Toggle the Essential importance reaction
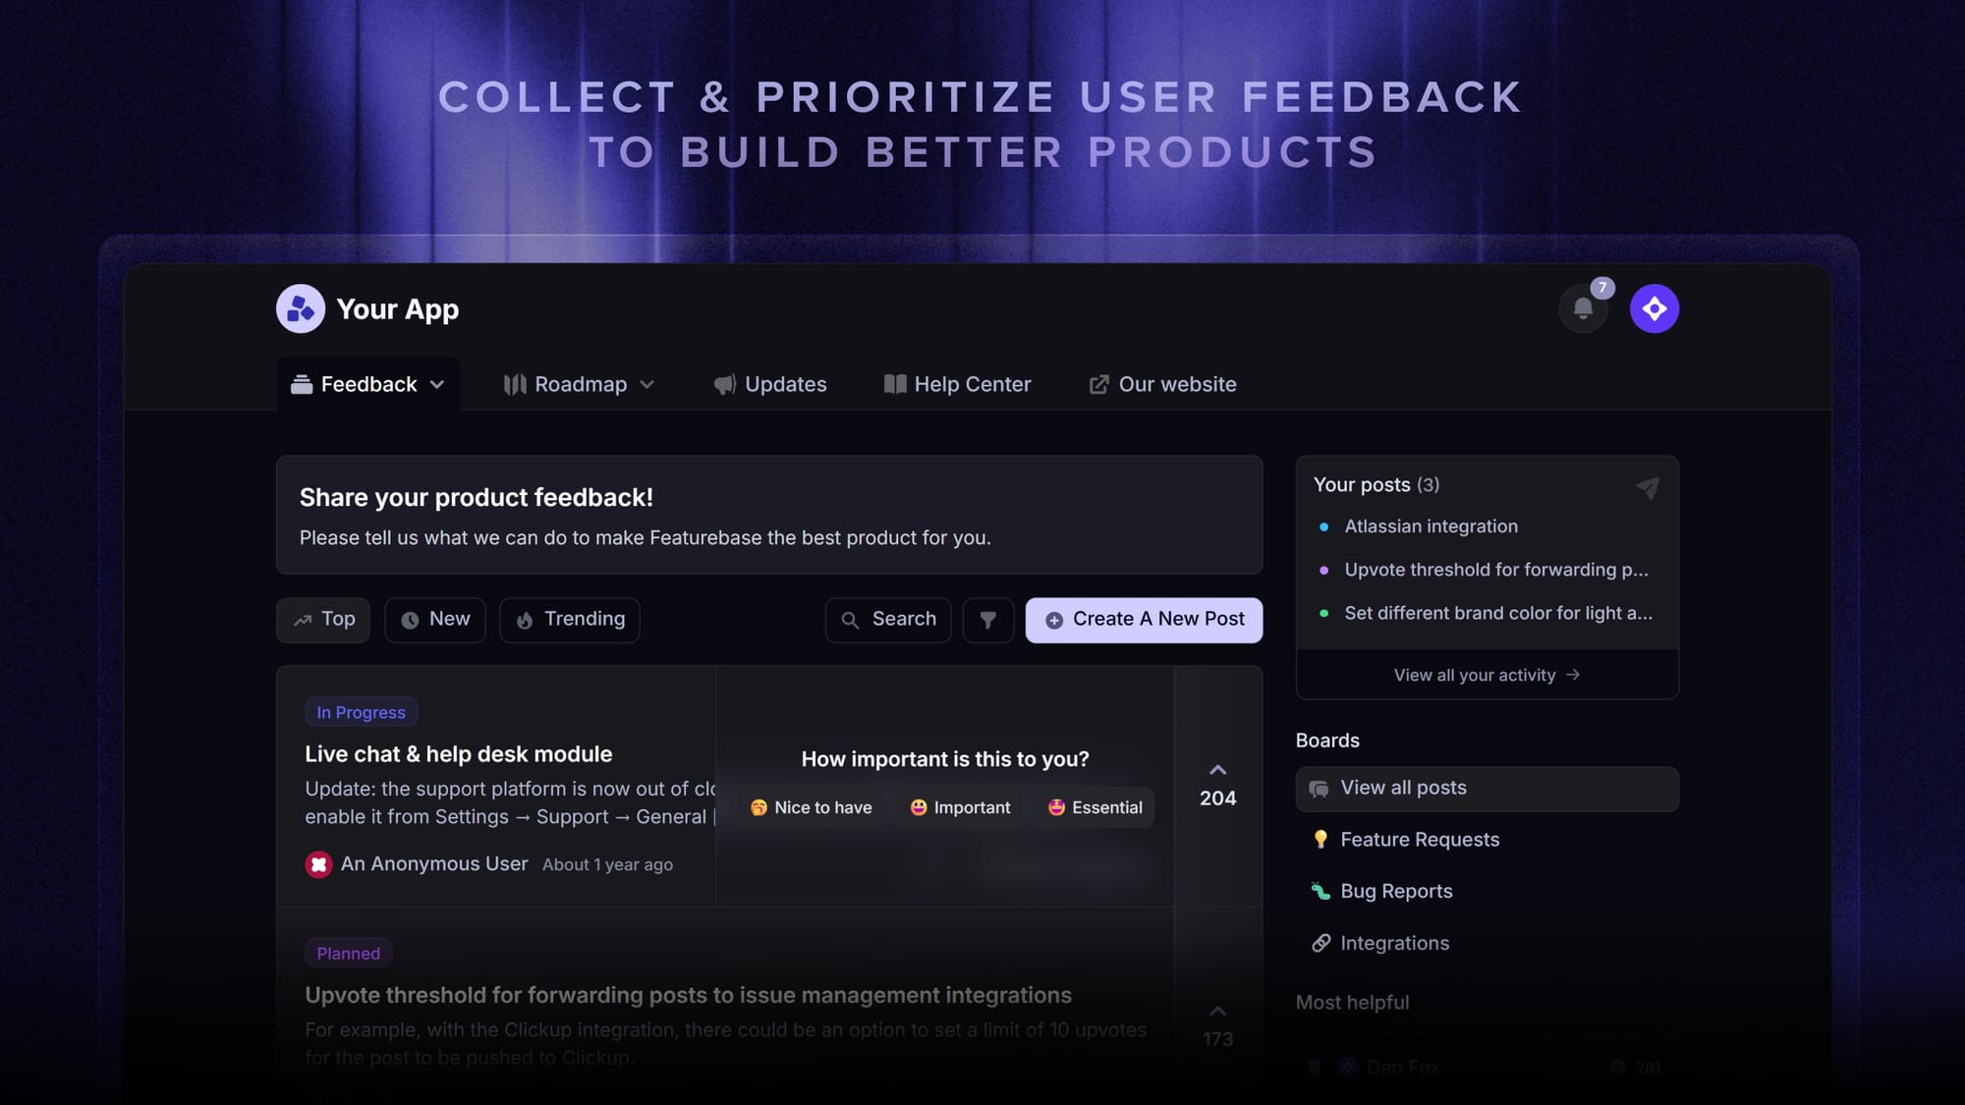The width and height of the screenshot is (1965, 1105). 1094,807
